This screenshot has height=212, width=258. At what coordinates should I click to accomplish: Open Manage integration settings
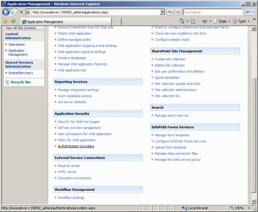pos(78,90)
